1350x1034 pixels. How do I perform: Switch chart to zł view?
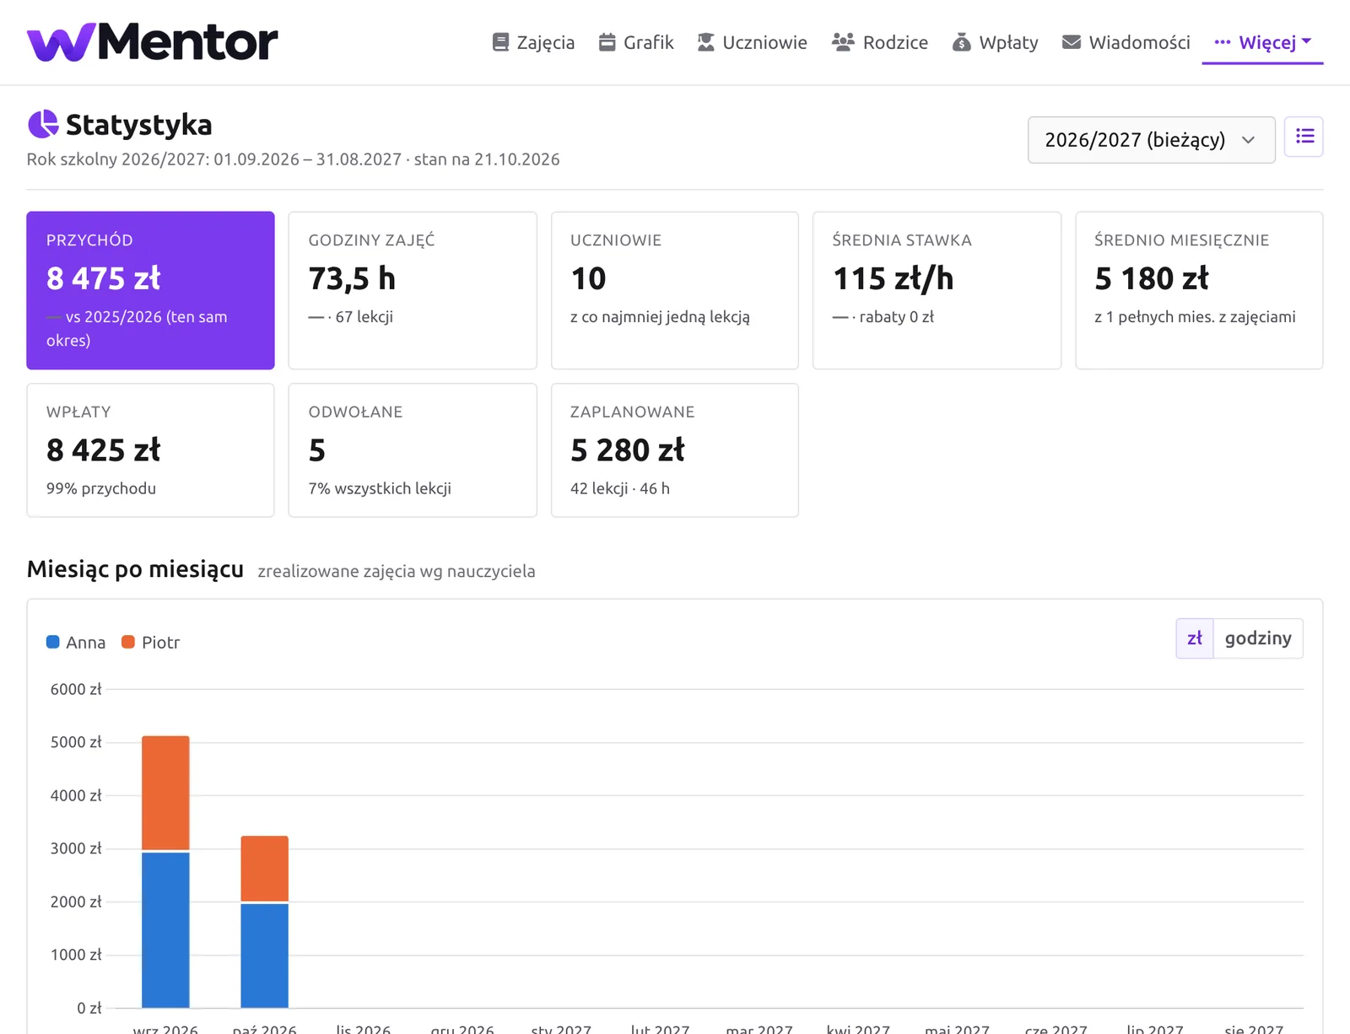coord(1195,638)
